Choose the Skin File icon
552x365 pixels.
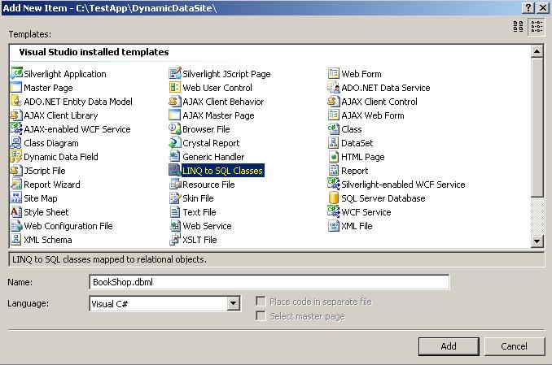point(175,198)
